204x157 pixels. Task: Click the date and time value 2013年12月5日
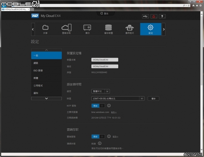pyautogui.click(x=106, y=118)
